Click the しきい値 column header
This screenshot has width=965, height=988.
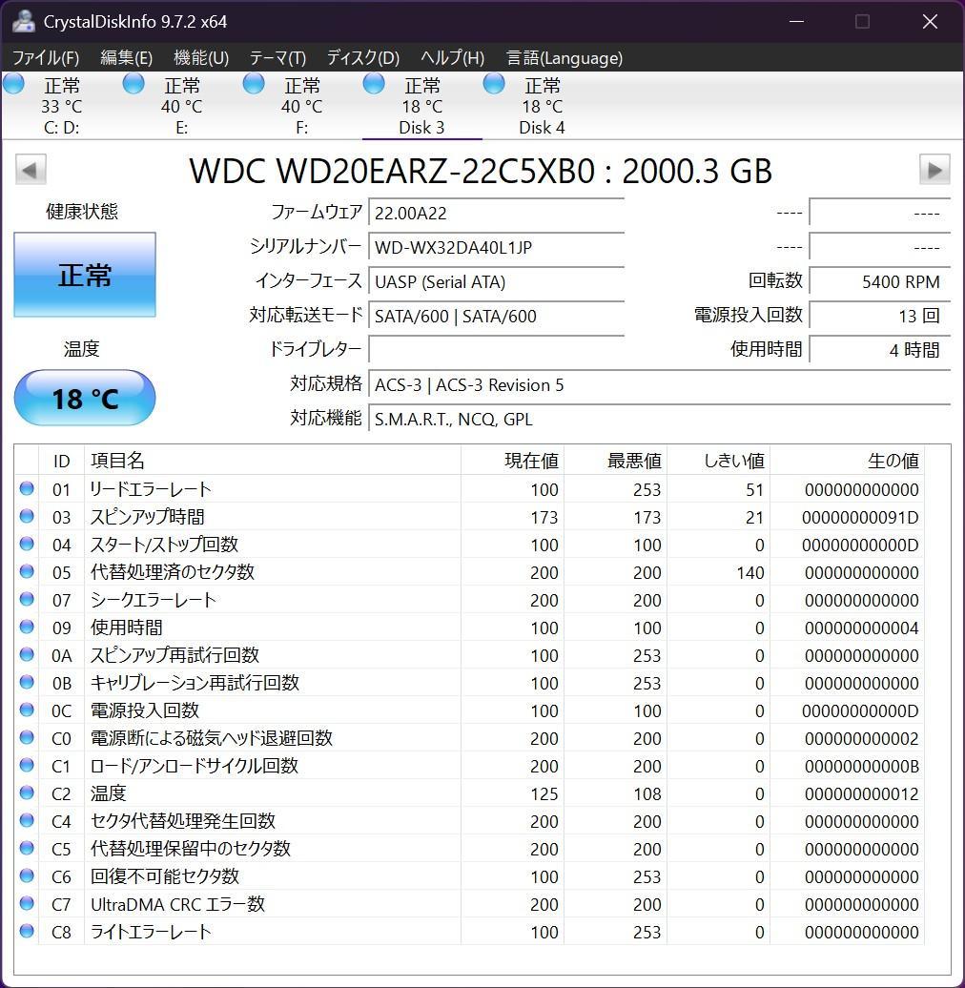coord(719,461)
